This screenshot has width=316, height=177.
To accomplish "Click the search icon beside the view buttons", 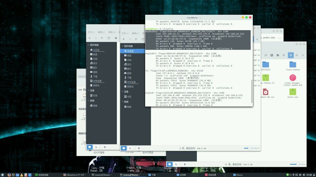I will click(284, 55).
